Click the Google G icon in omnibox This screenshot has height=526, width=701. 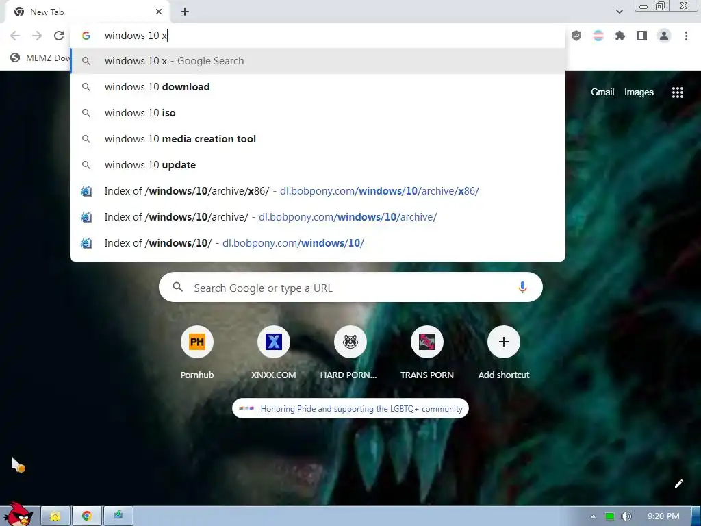(86, 36)
